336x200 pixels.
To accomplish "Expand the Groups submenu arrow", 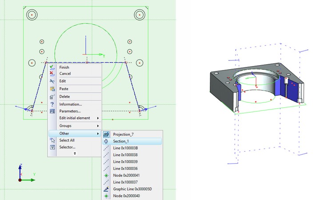I will [x=97, y=126].
